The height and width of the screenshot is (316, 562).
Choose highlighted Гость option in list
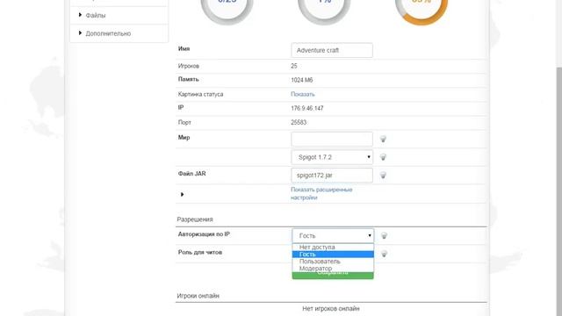click(333, 255)
